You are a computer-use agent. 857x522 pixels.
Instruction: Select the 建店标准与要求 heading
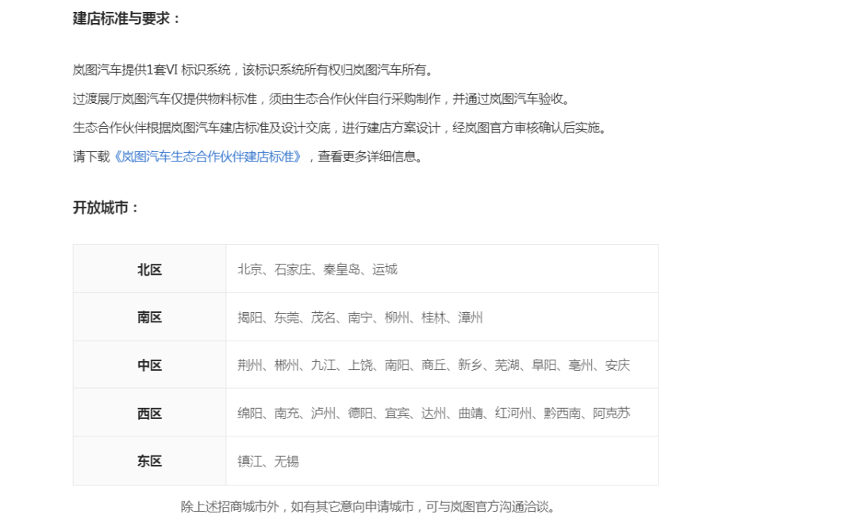pos(126,18)
